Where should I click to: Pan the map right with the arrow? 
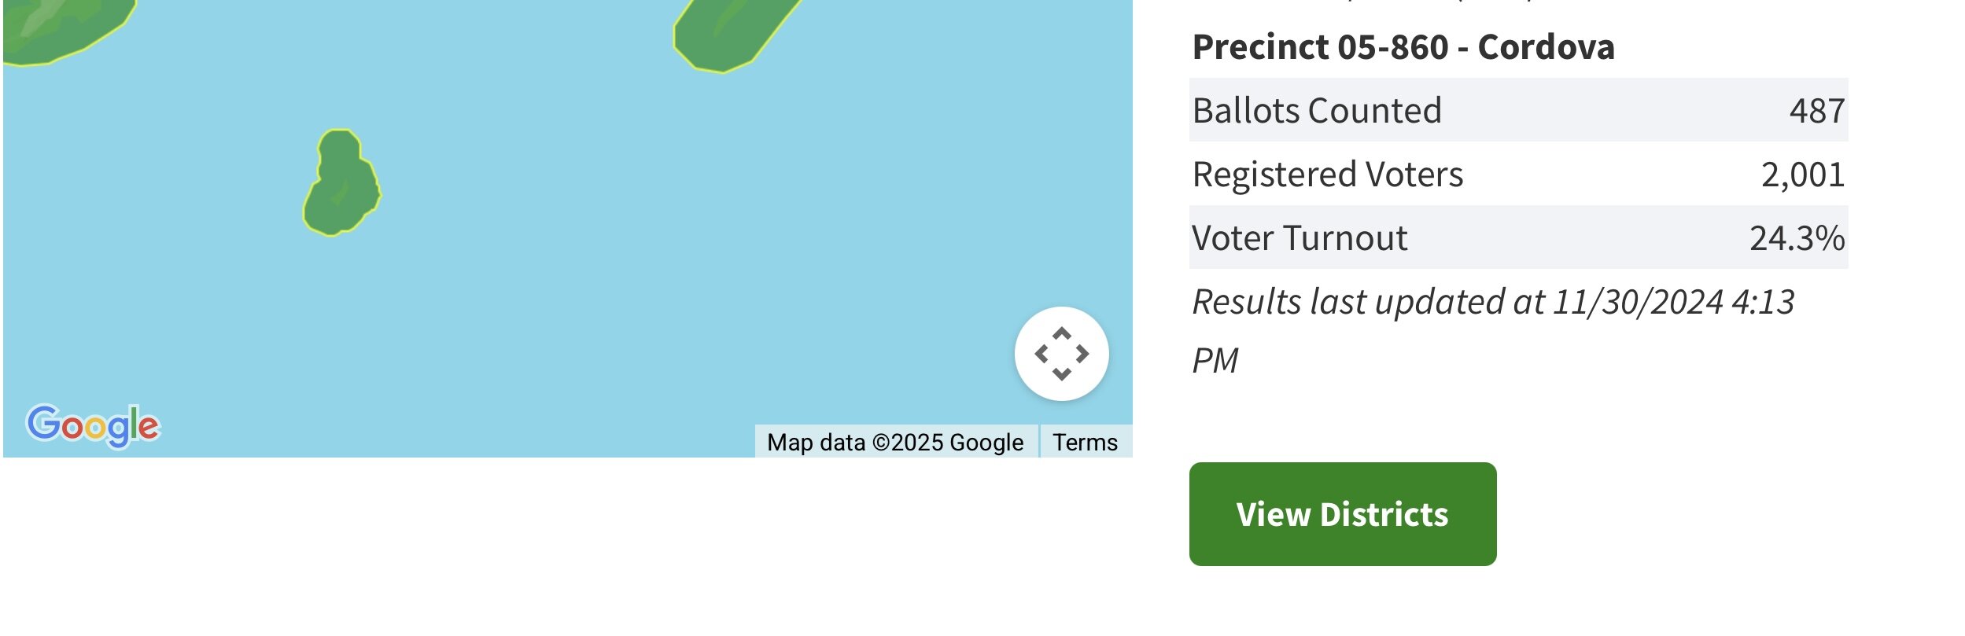click(x=1082, y=354)
